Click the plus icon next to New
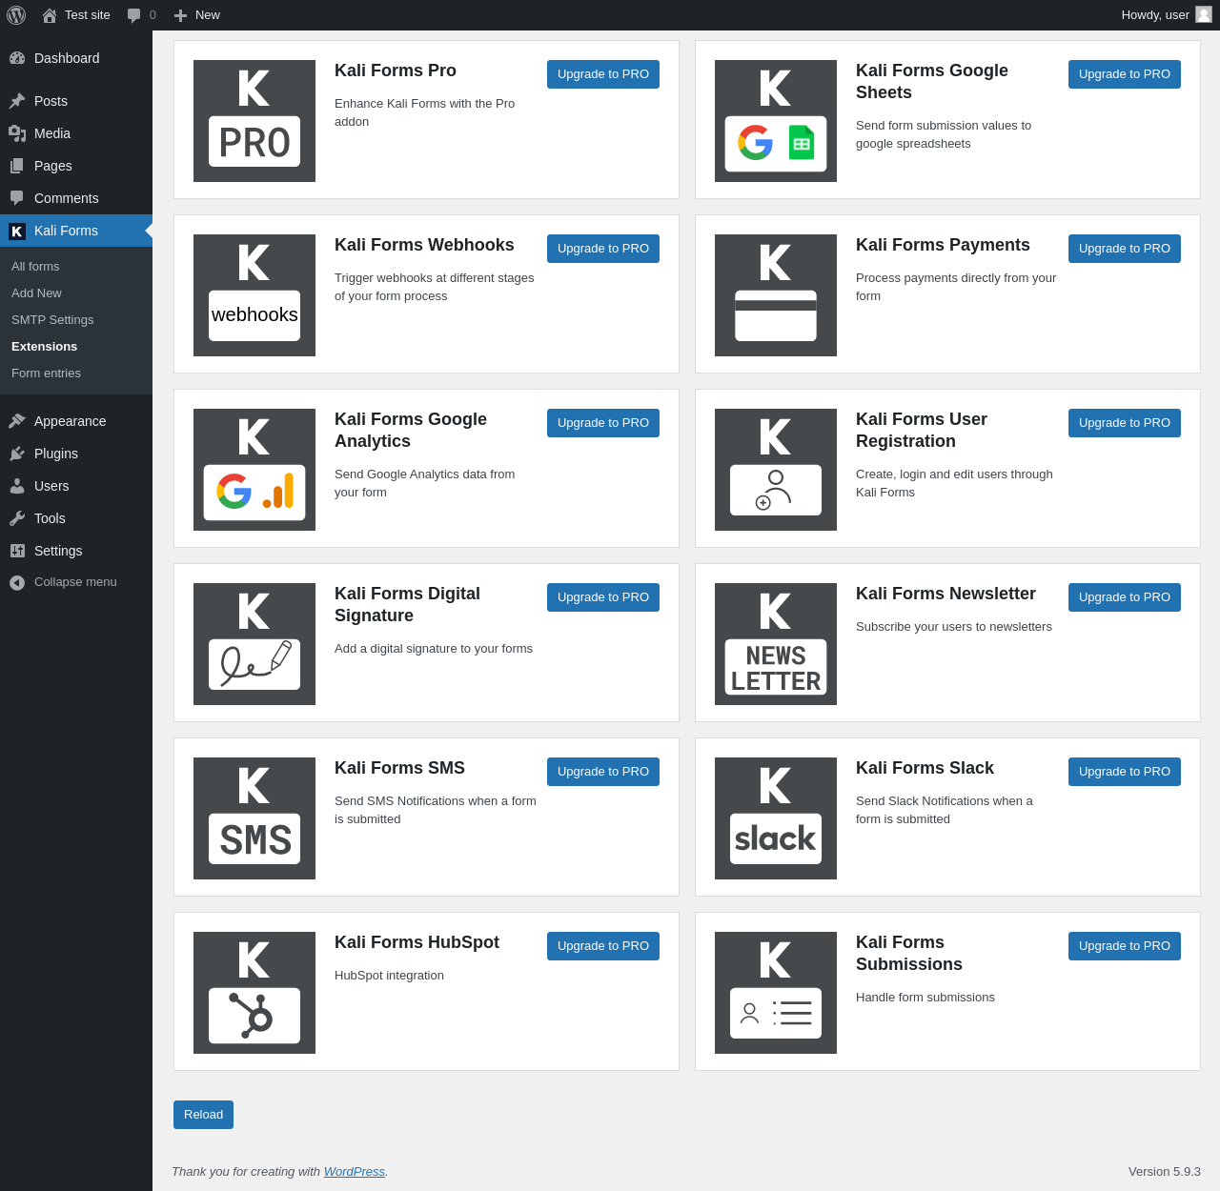1220x1191 pixels. (180, 15)
